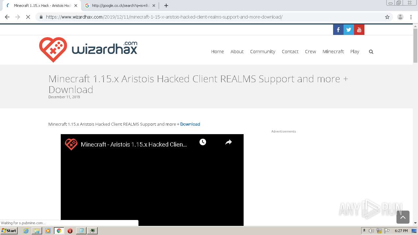Open the Community menu item
Viewport: 418px width, 235px height.
pos(263,52)
